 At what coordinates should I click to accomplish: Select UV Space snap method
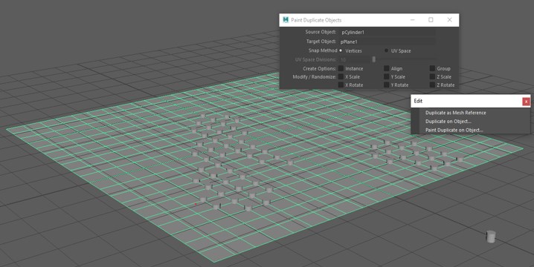pyautogui.click(x=386, y=50)
